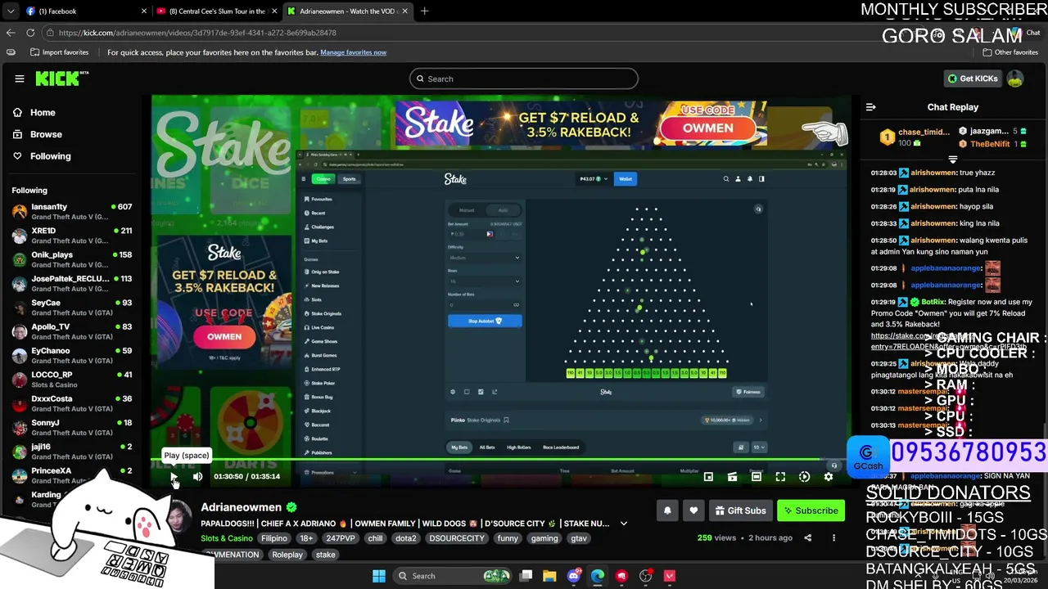1048x589 pixels.
Task: Select the Filipino tag
Action: point(274,538)
